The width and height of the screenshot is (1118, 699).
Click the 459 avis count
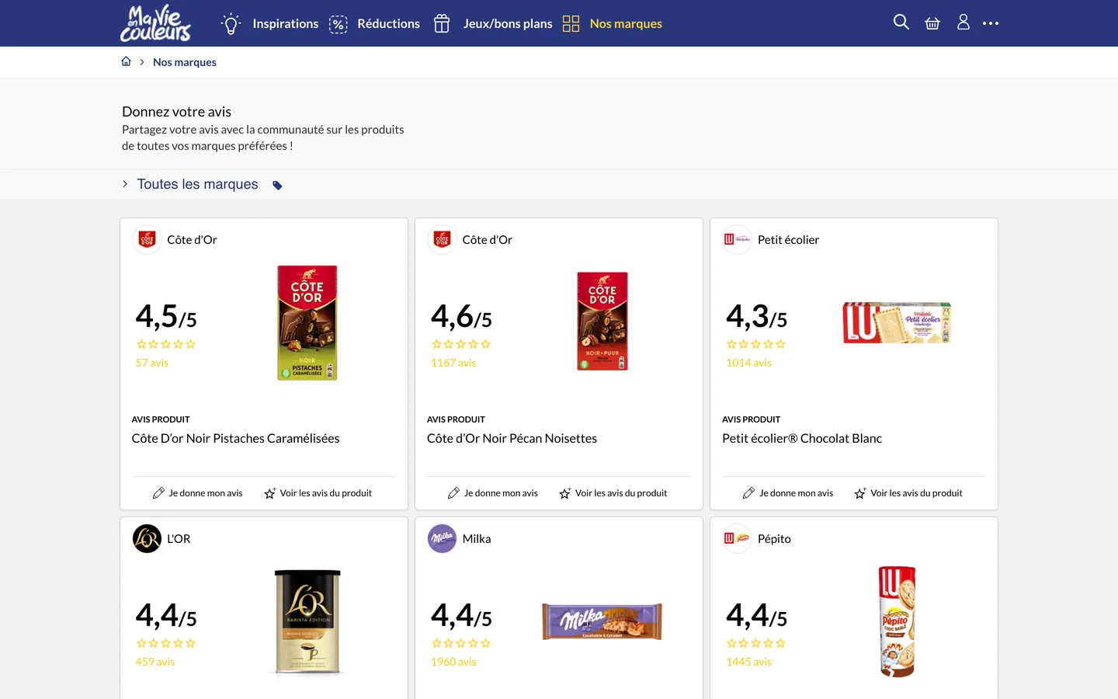coord(155,662)
